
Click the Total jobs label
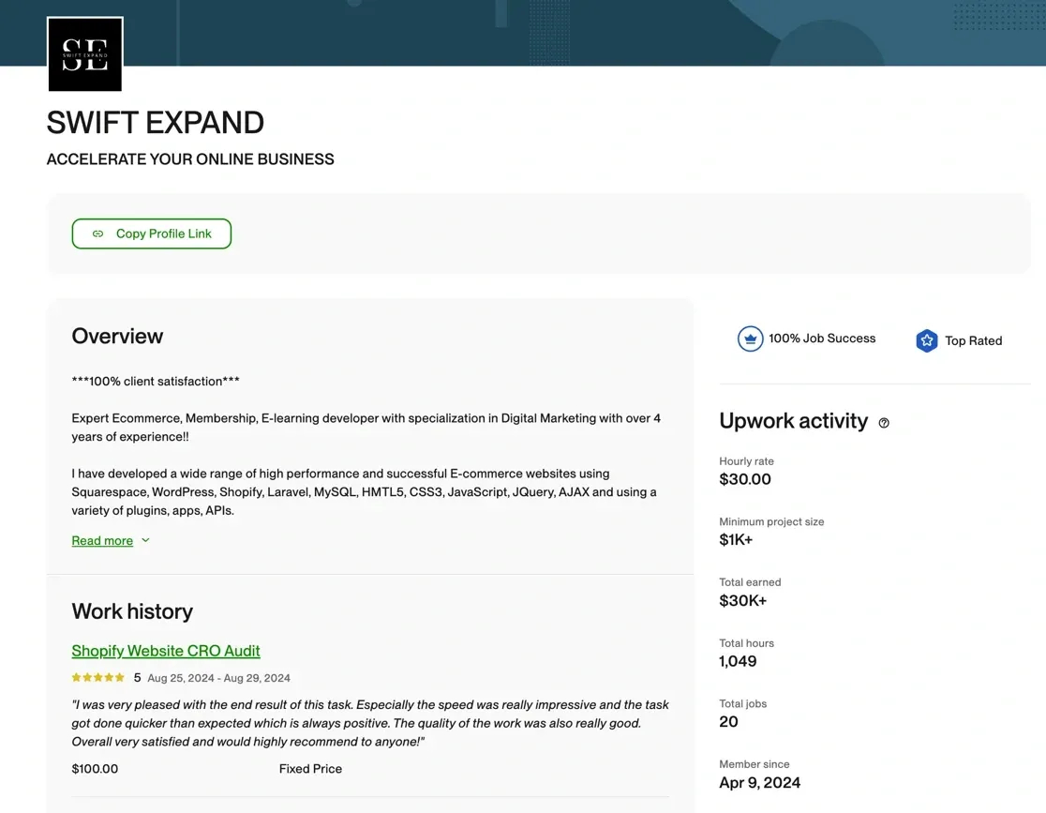(742, 703)
